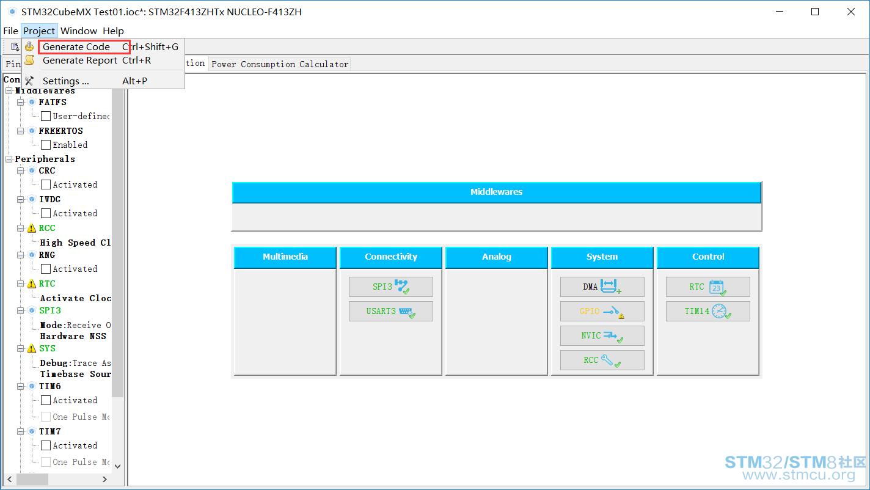Screen dimensions: 870x490
Task: Collapse the FREERTOS tree node
Action: pos(20,131)
